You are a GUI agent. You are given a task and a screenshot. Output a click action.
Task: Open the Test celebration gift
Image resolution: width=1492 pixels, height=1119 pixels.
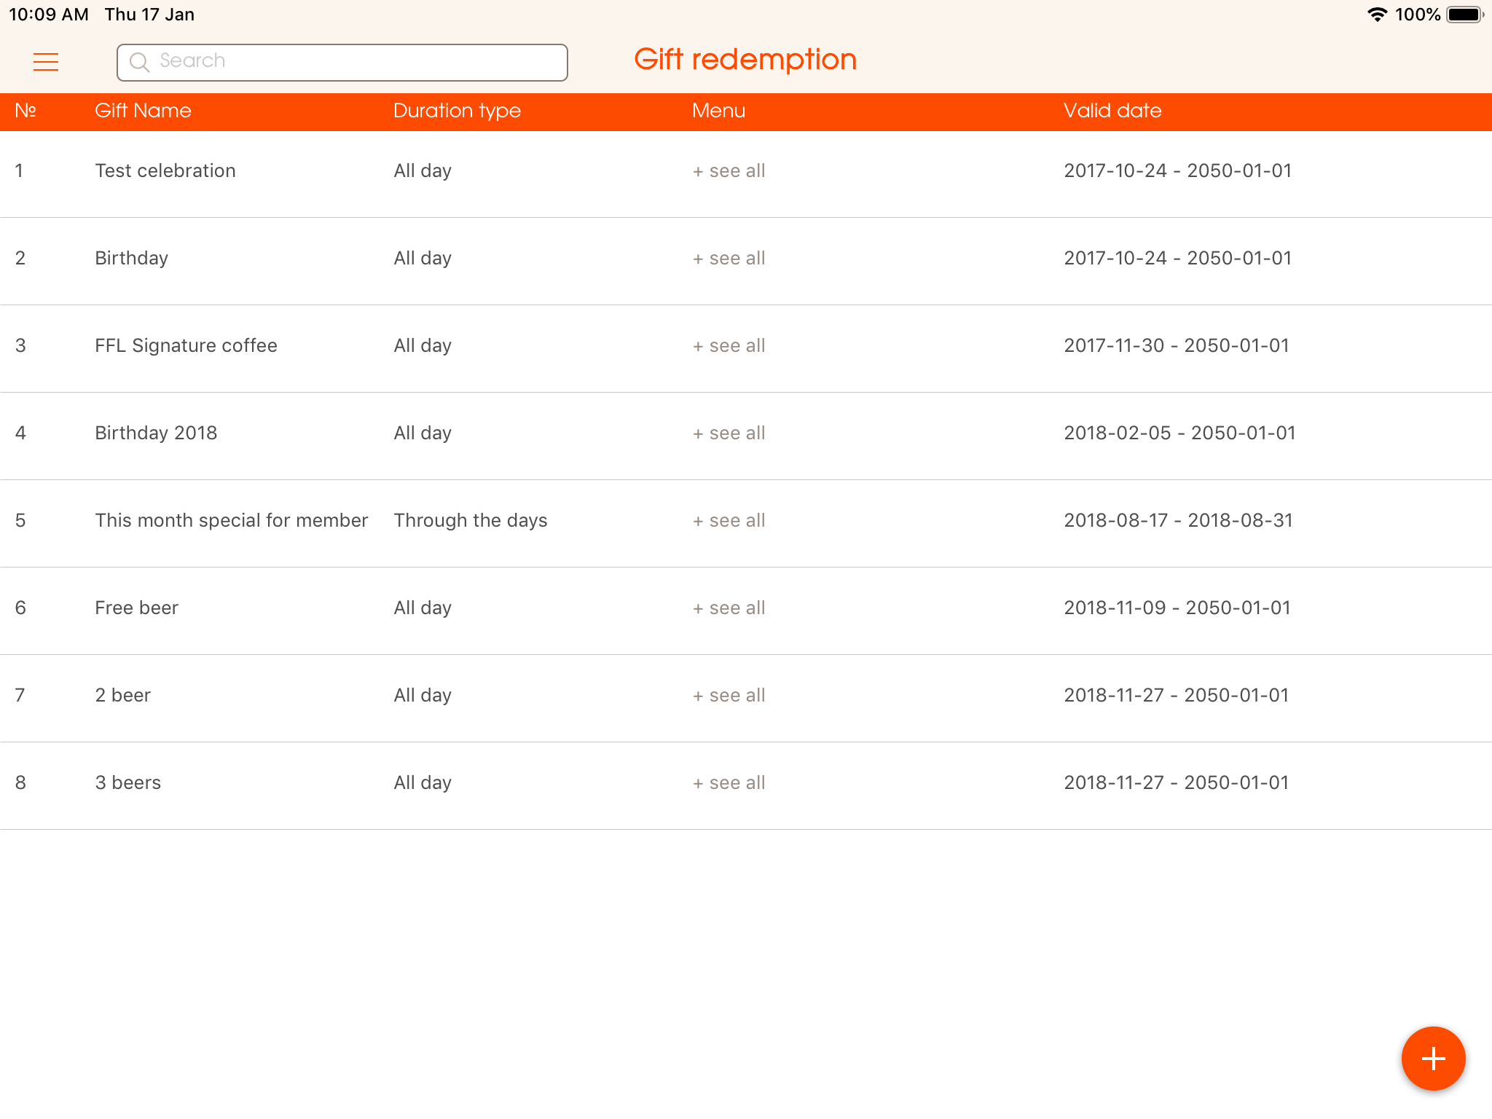pos(165,170)
